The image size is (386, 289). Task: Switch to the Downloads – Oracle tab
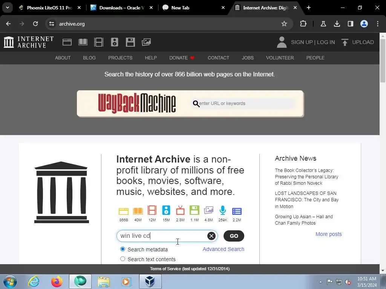tap(122, 8)
